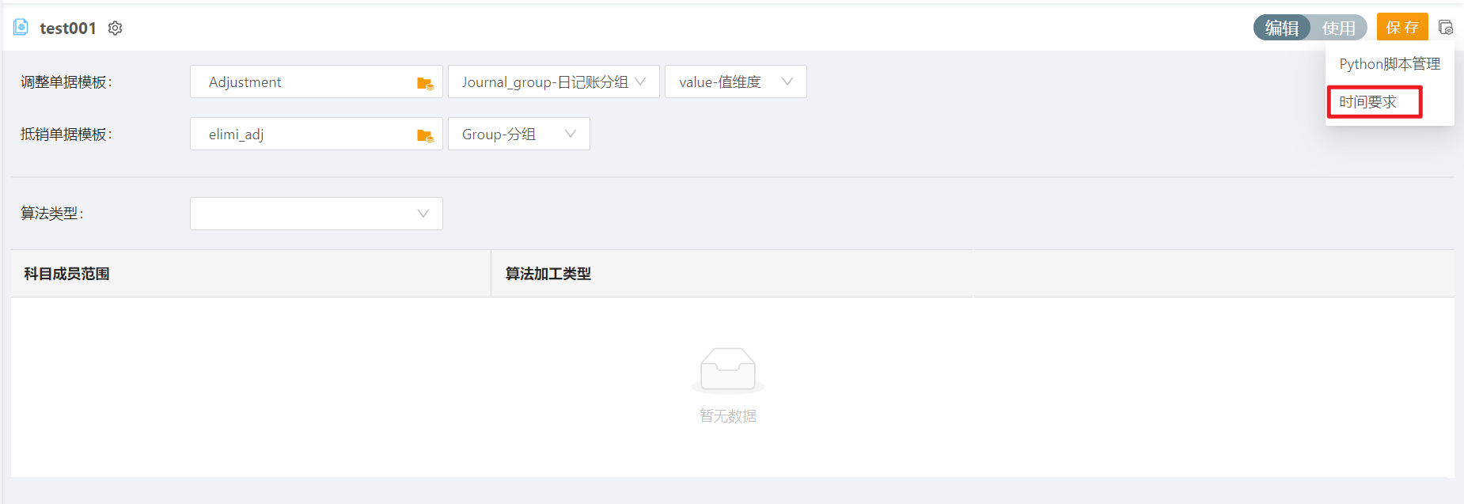Click the Adjustment template input field
1464x504 pixels.
pyautogui.click(x=317, y=81)
